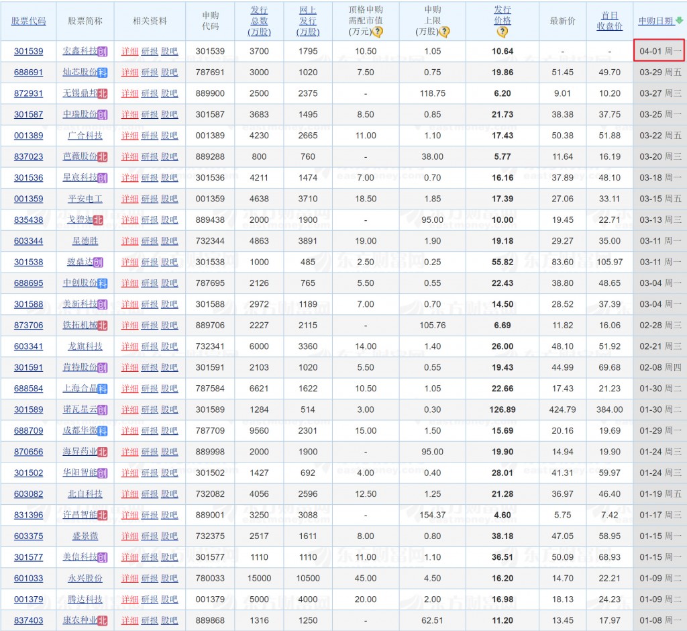Click green sort arrow beside 申购日期
The width and height of the screenshot is (687, 631).
[x=680, y=21]
